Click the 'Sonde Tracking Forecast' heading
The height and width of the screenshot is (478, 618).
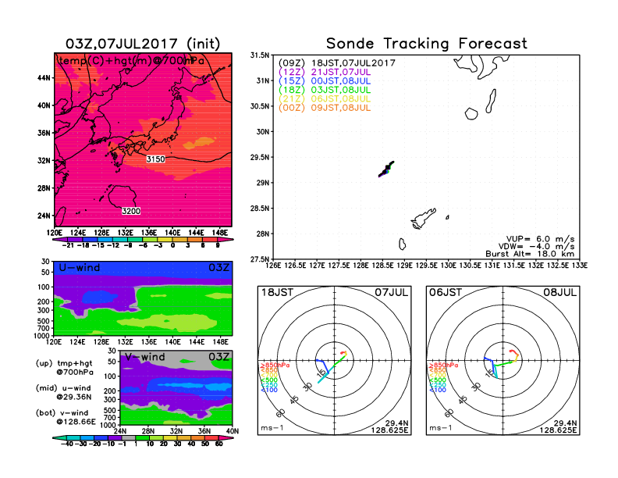[x=427, y=44]
